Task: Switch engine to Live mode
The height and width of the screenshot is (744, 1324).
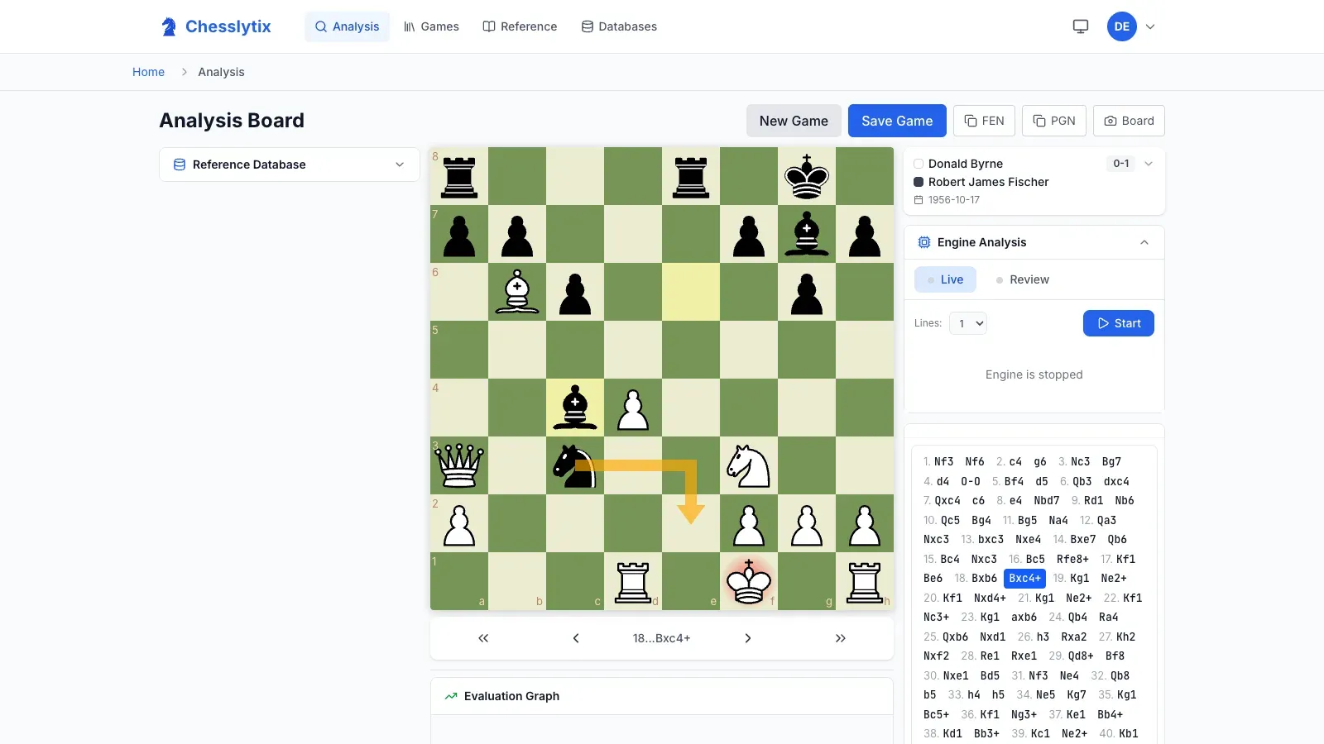Action: [x=945, y=279]
